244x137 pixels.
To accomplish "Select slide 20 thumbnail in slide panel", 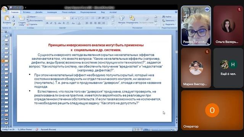I will click(6, 115).
